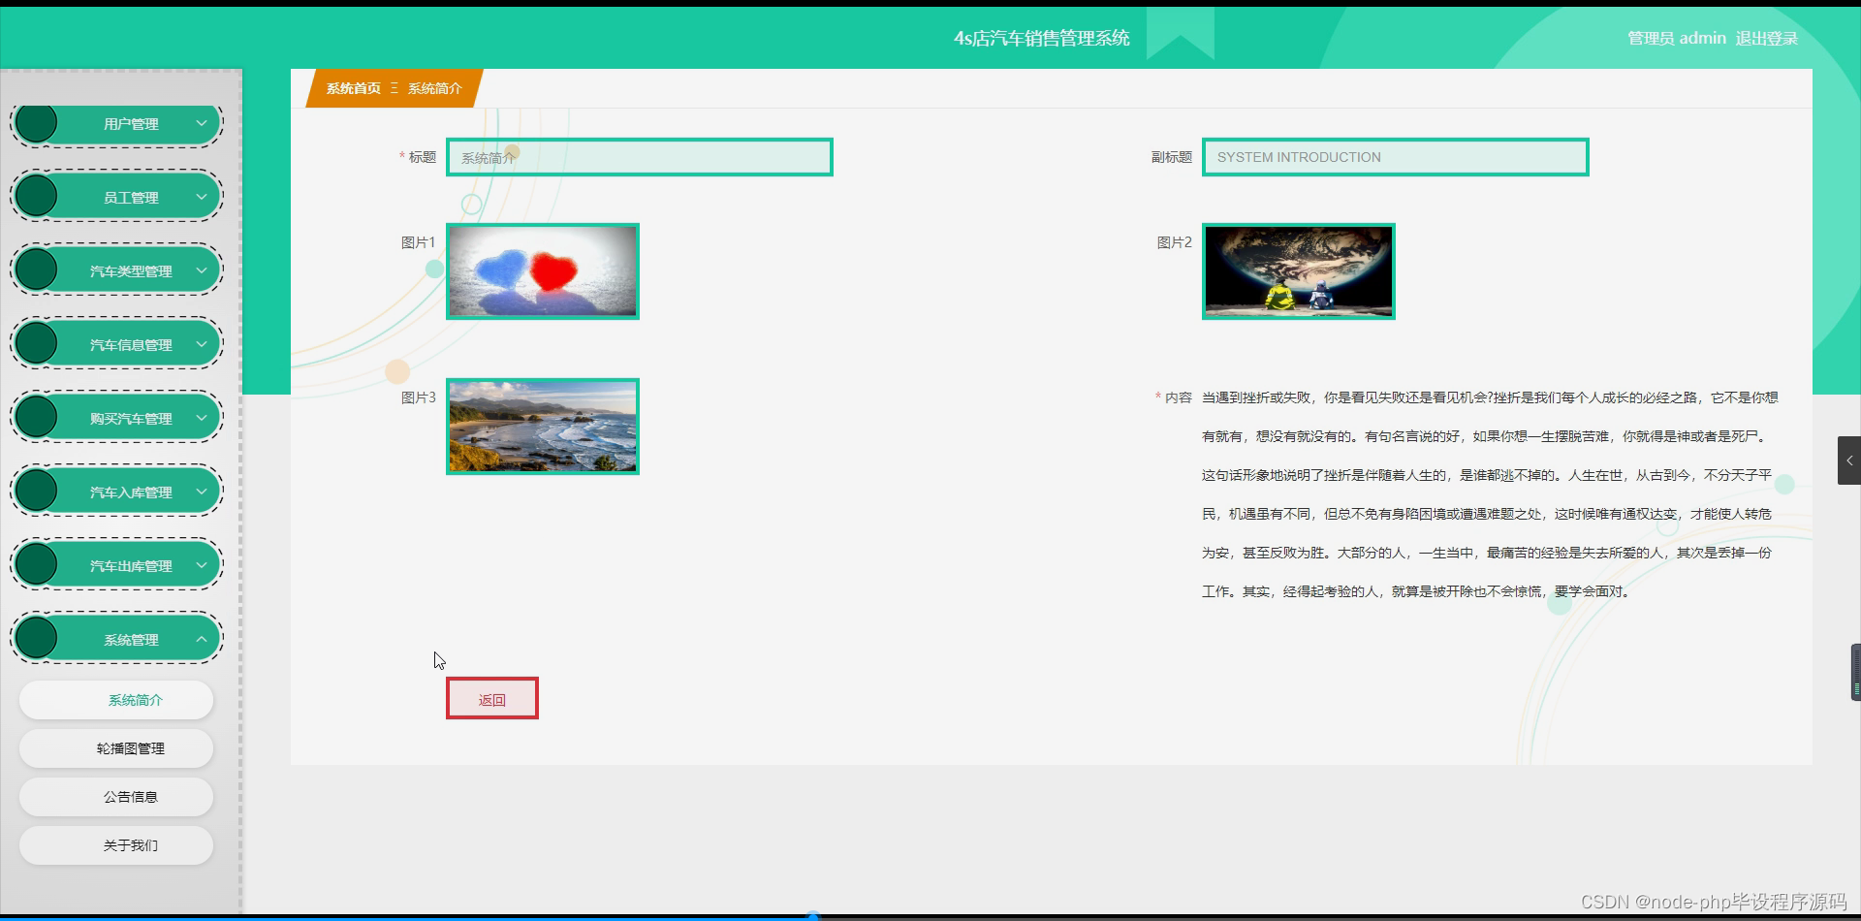This screenshot has width=1861, height=921.
Task: Open the 汽车入库管理 menu
Action: (x=116, y=492)
